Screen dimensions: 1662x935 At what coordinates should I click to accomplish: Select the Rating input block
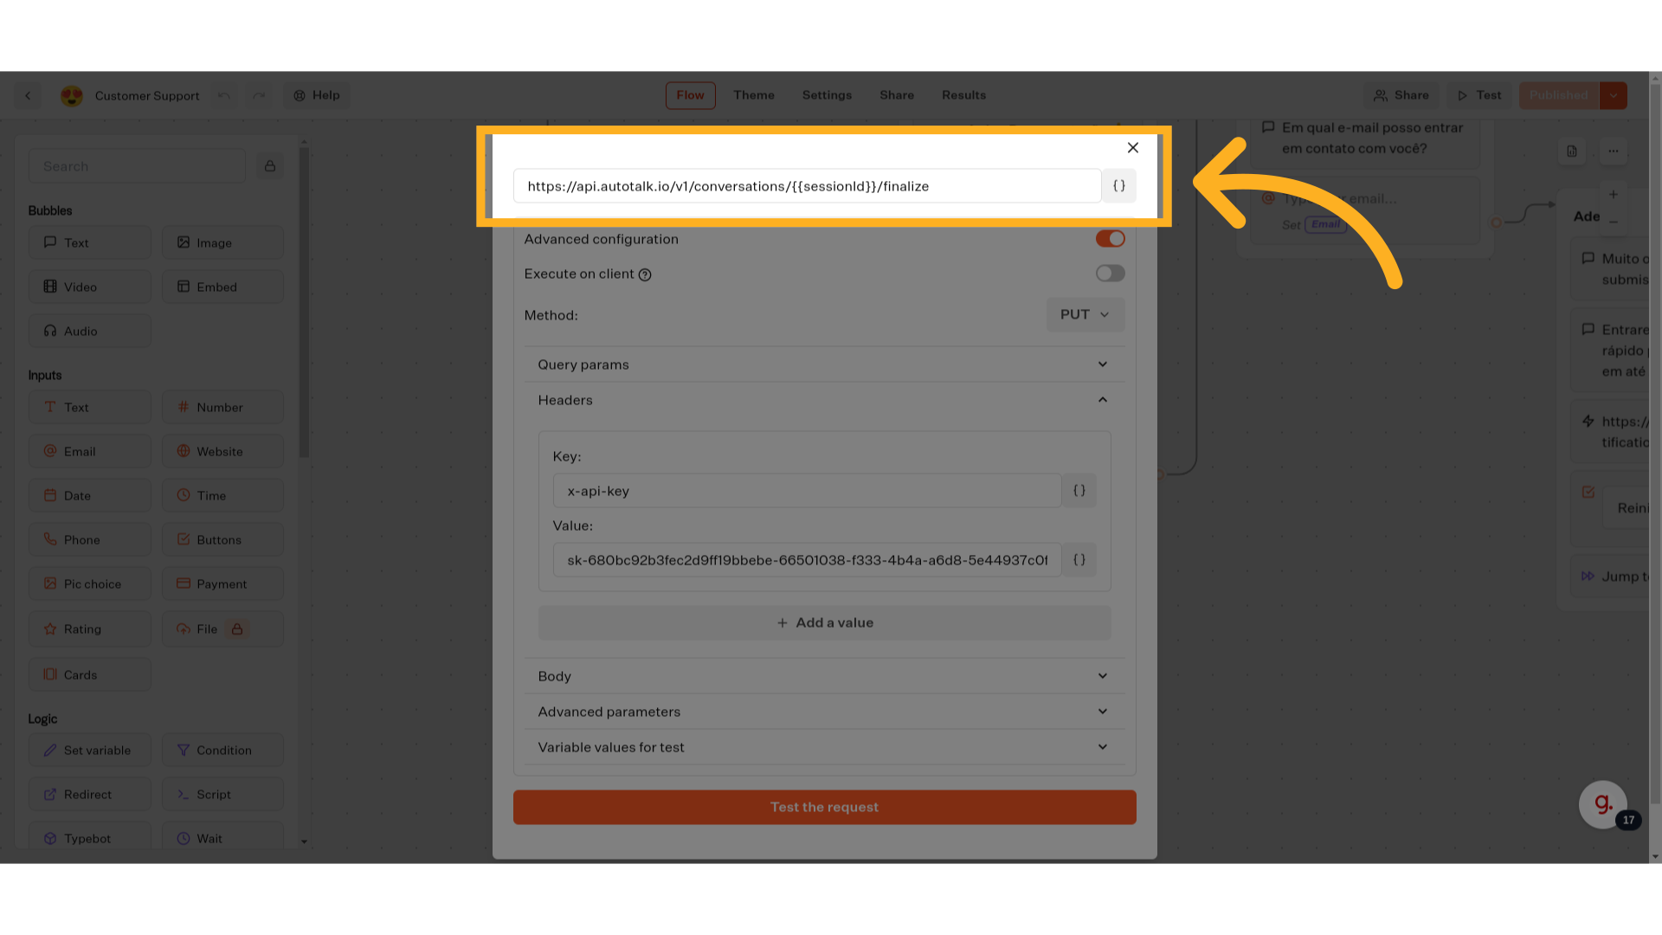point(90,629)
